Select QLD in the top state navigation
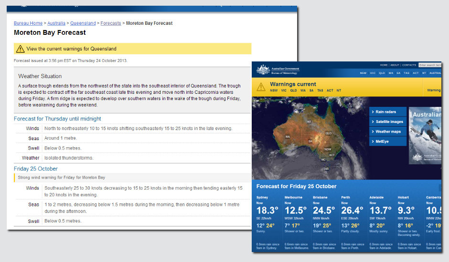Viewport: 449px width, 262px height. point(382,73)
